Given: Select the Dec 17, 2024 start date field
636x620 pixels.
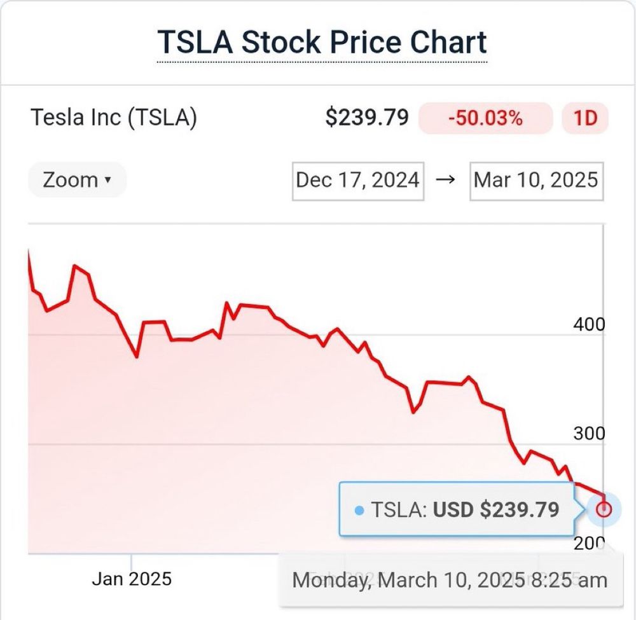Looking at the screenshot, I should click(x=357, y=181).
